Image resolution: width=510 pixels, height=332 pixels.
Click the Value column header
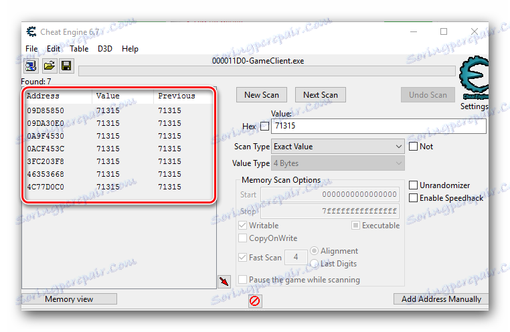(x=122, y=96)
